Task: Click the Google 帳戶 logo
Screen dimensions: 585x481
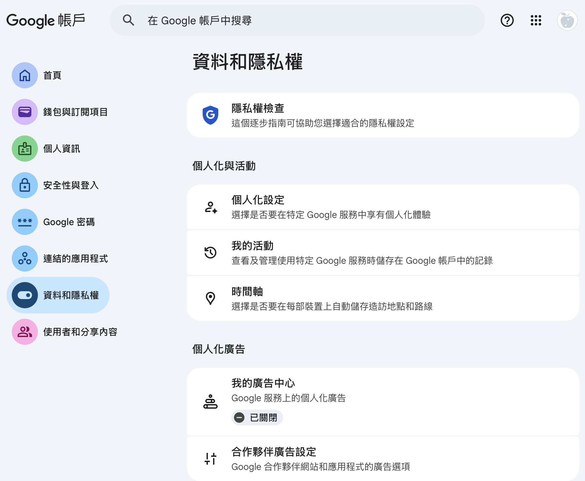Action: click(x=46, y=21)
